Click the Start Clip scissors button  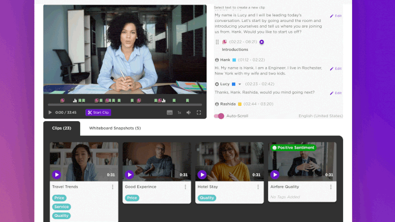[98, 112]
